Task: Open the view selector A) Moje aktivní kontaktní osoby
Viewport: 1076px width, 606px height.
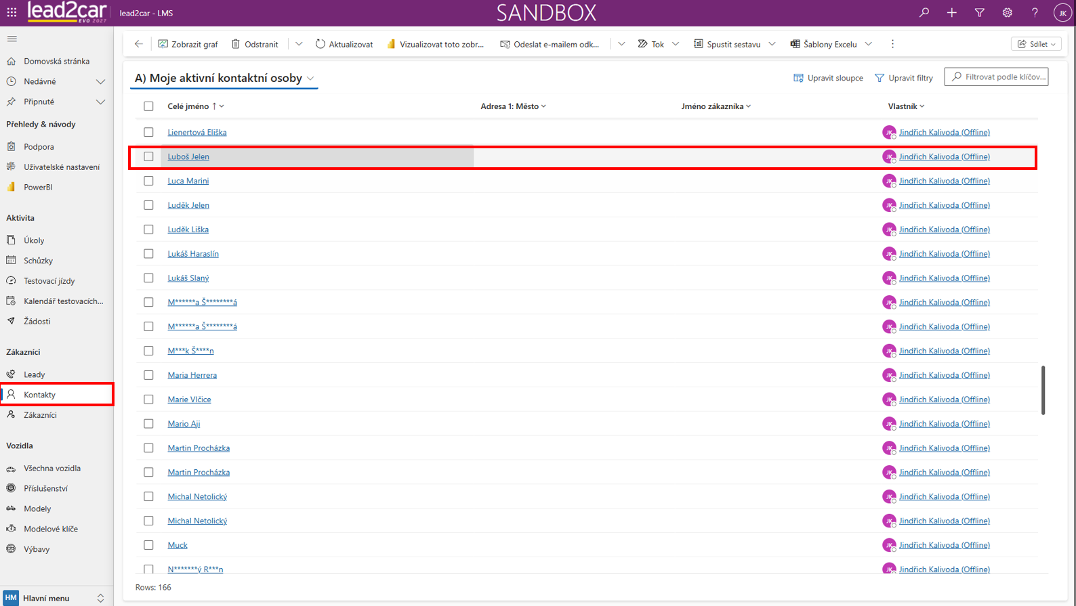Action: (x=224, y=79)
